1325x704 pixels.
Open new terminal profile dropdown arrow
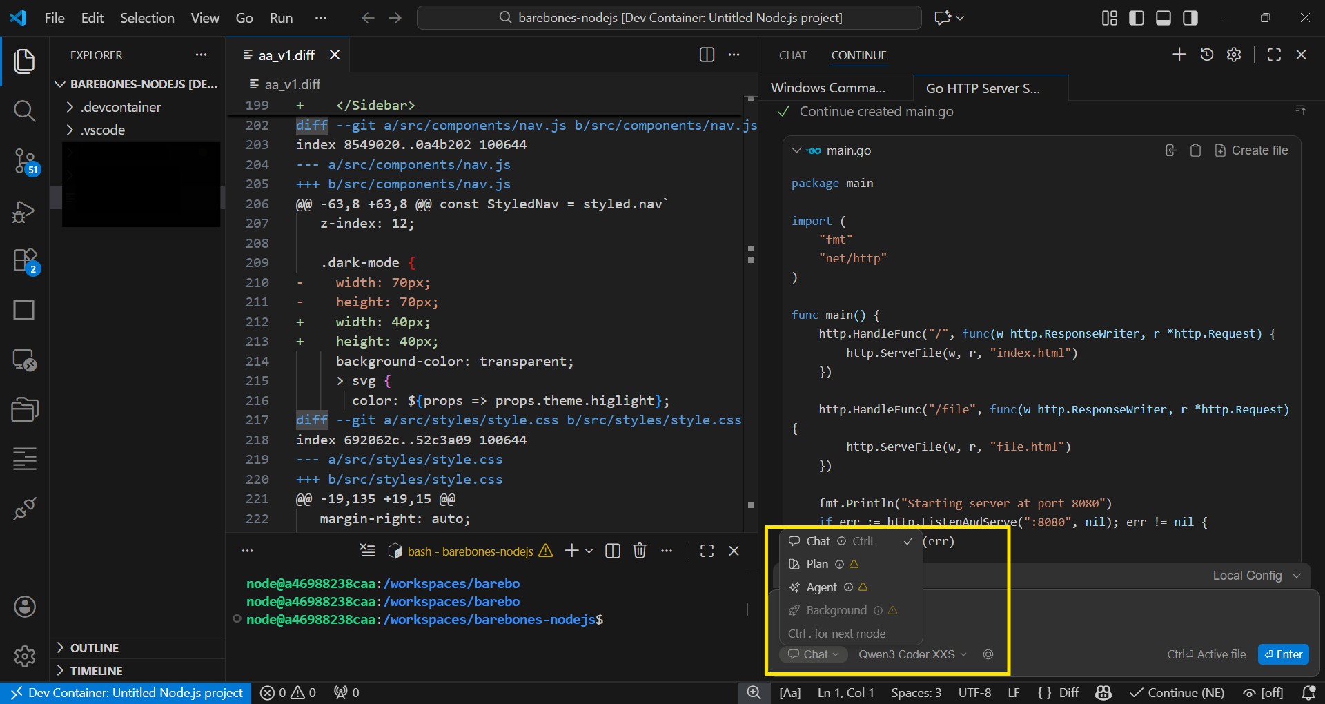tap(589, 551)
